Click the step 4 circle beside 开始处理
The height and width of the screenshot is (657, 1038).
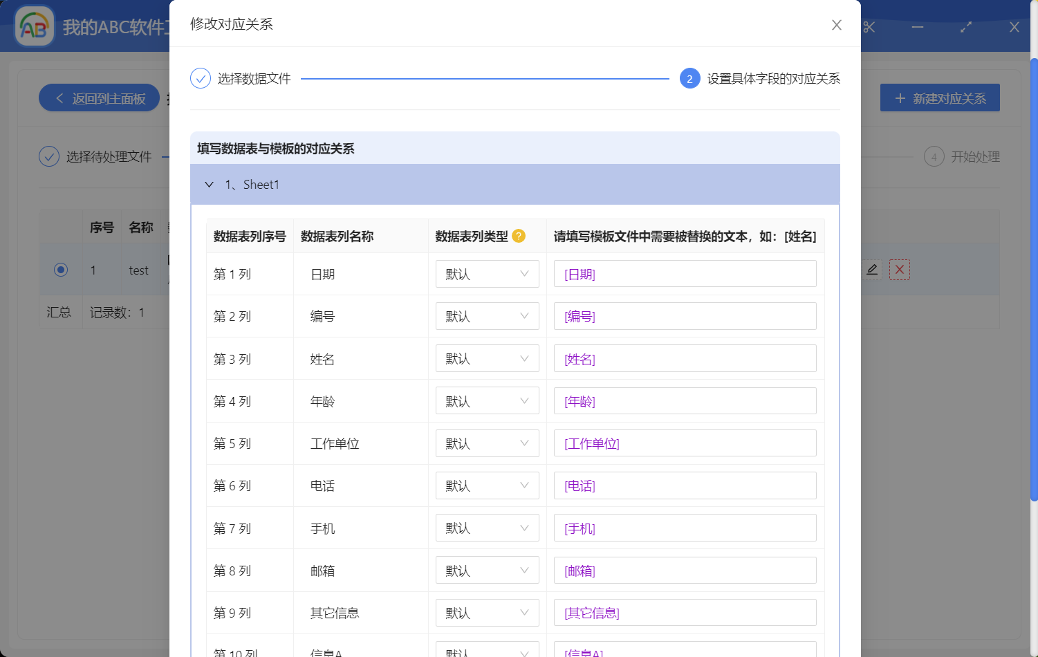click(x=934, y=156)
